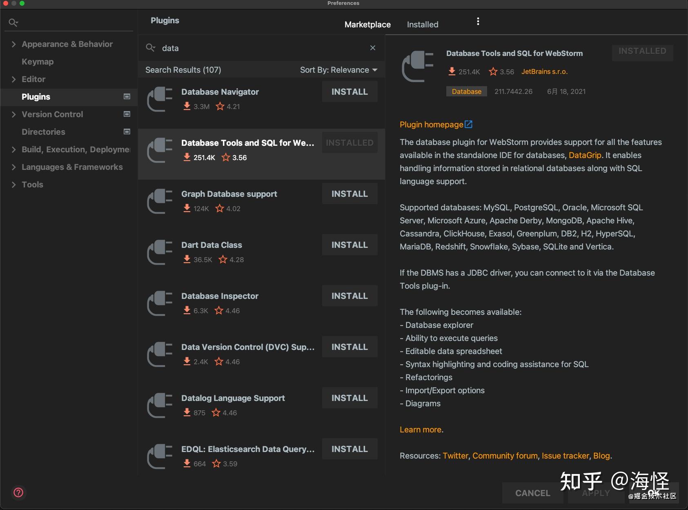Open the help question mark icon
Image resolution: width=688 pixels, height=510 pixels.
coord(18,492)
